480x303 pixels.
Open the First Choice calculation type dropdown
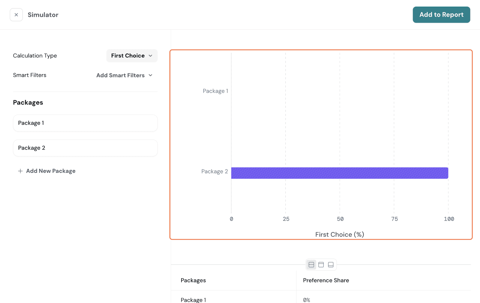[132, 56]
